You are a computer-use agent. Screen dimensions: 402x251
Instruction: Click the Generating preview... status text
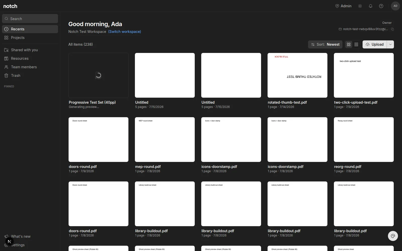[84, 107]
